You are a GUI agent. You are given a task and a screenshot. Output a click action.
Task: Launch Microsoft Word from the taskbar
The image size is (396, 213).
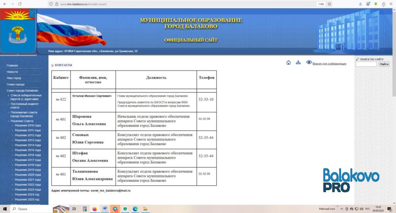(105, 209)
